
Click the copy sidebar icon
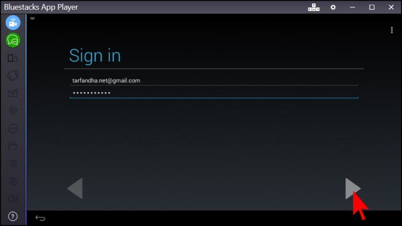[x=13, y=163]
